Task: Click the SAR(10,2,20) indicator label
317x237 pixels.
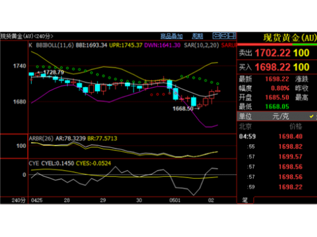Action: [201, 45]
